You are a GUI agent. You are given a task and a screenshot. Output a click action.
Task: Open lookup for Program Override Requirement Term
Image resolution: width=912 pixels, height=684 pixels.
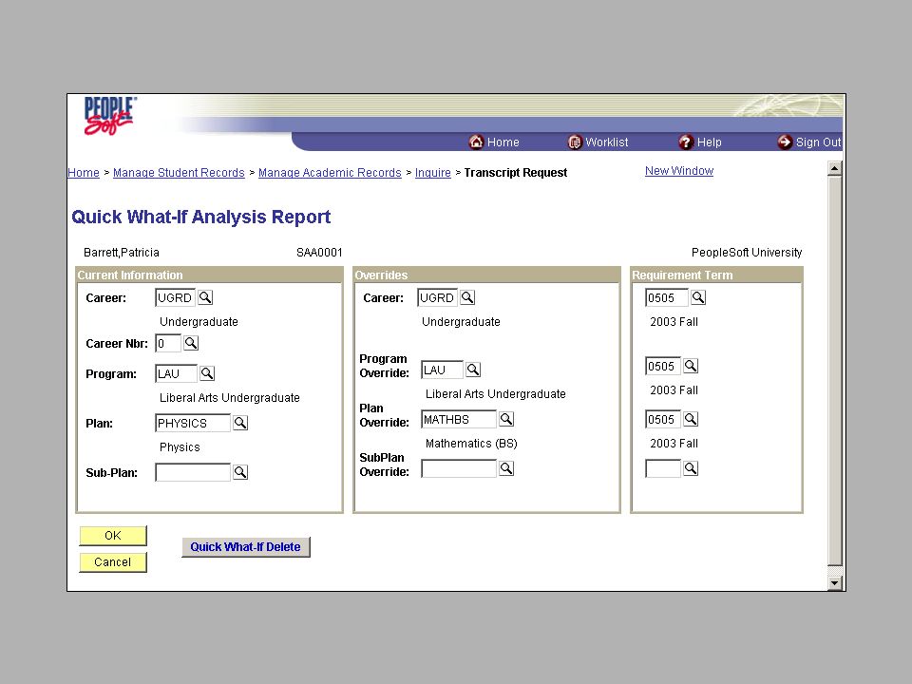[x=691, y=366]
